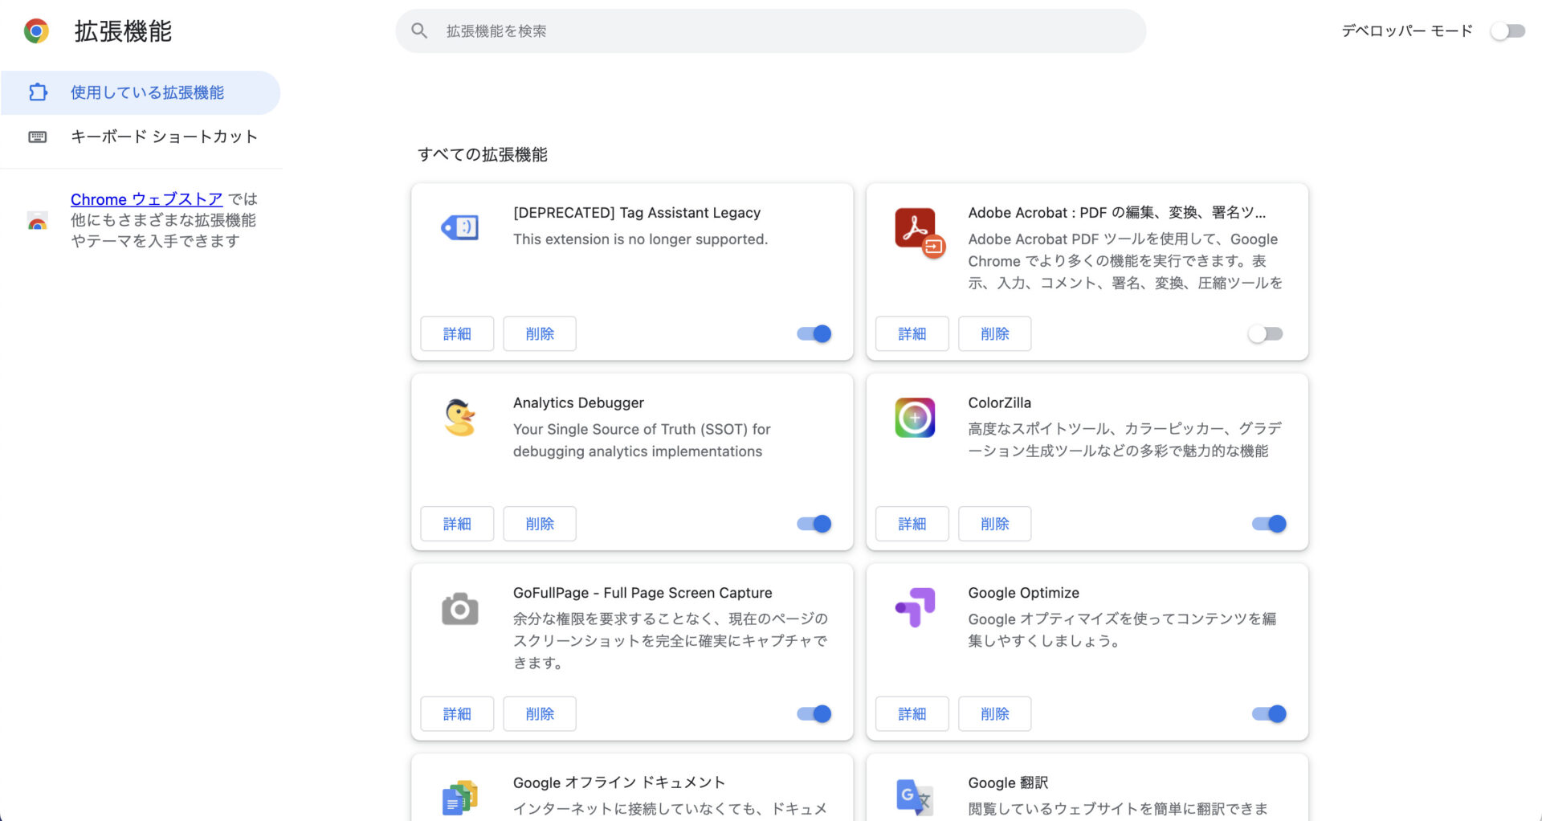Open 詳細 for Analytics Debugger
This screenshot has height=821, width=1542.
coord(457,524)
